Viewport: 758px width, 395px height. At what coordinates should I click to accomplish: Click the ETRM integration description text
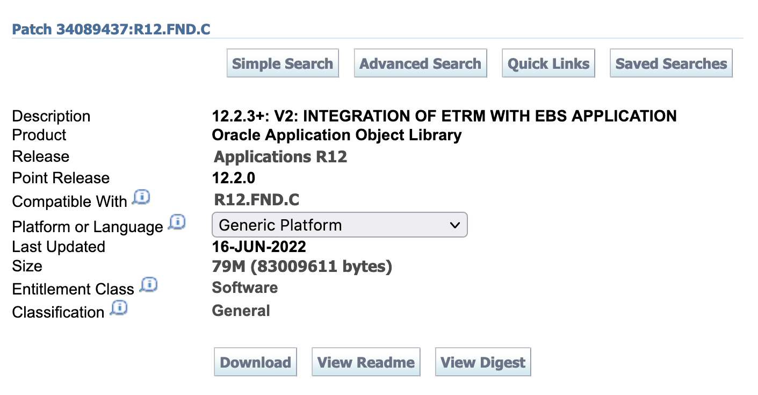pyautogui.click(x=444, y=116)
